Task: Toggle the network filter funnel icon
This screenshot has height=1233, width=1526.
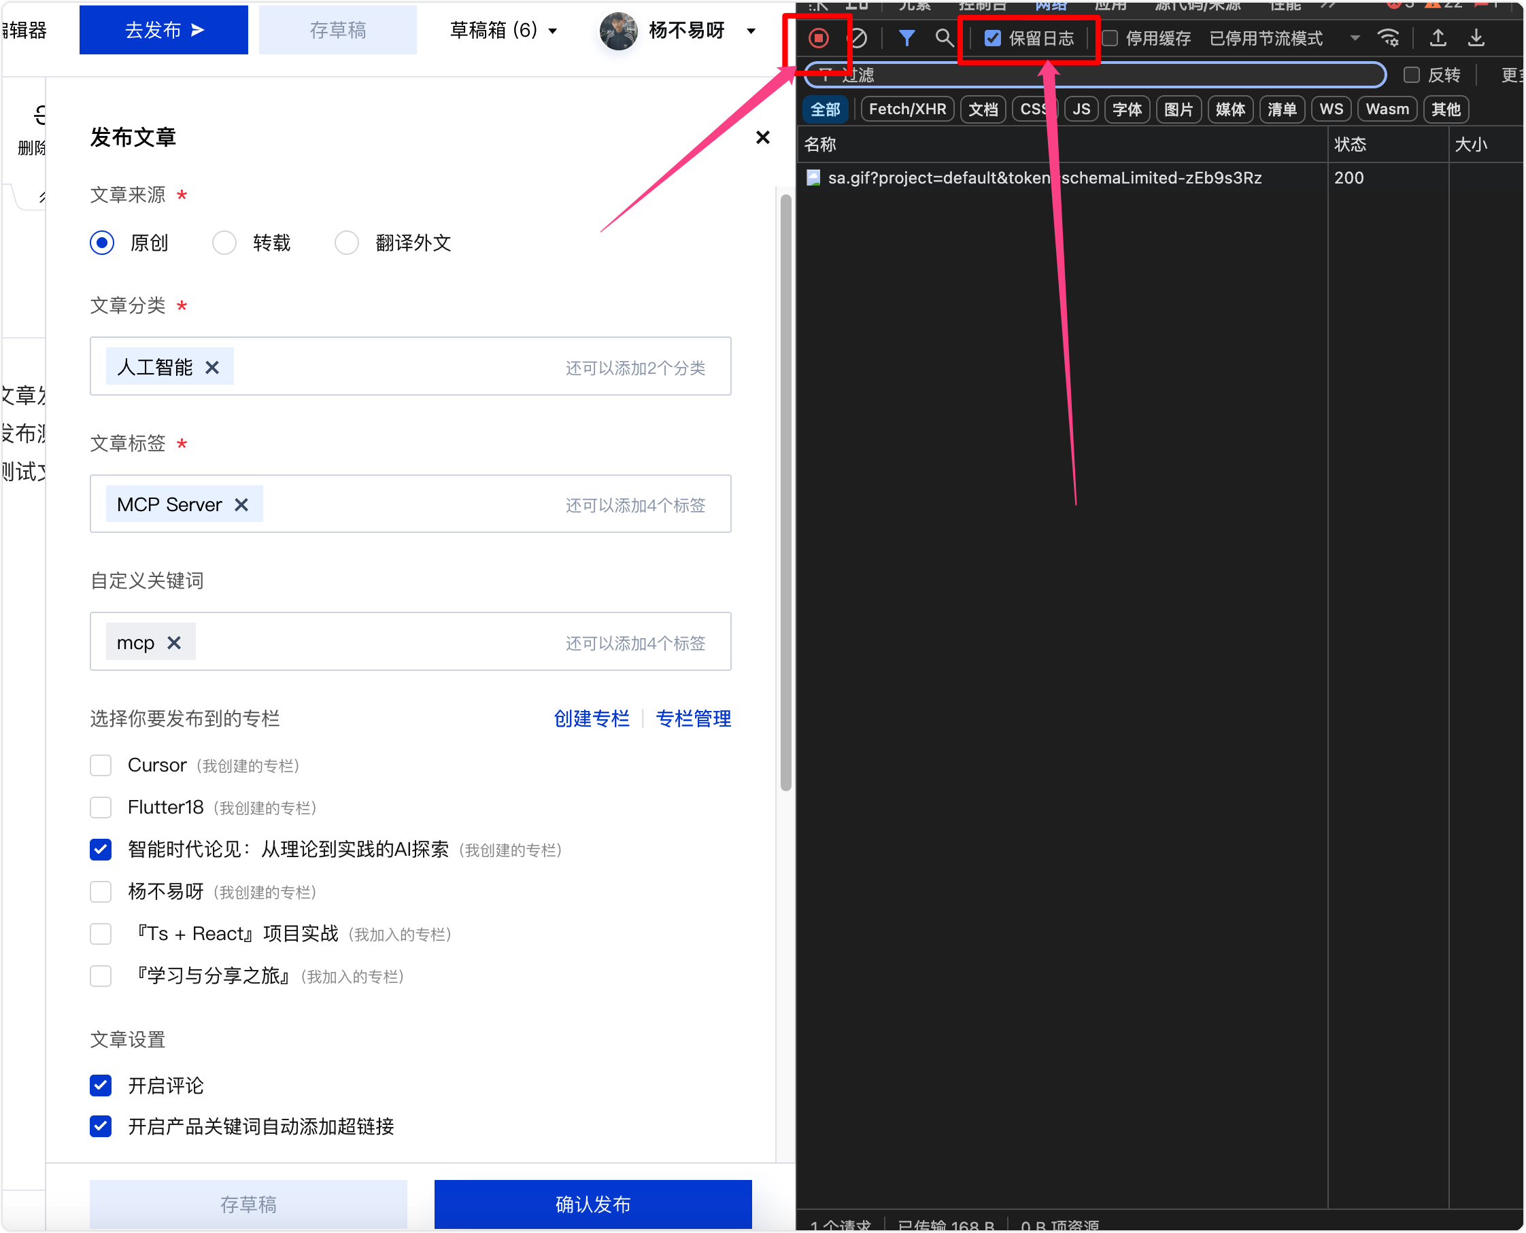Action: [906, 37]
